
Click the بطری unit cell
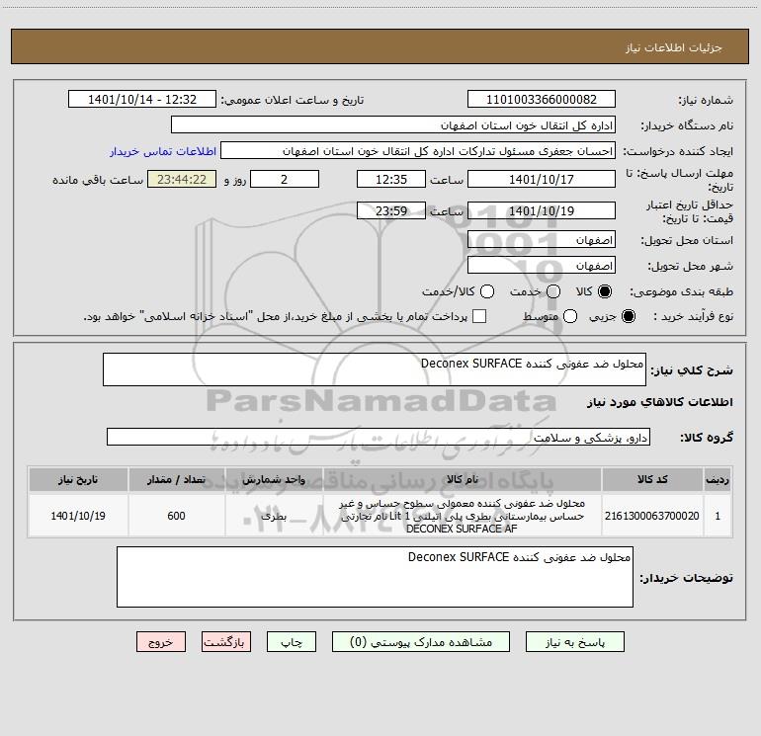[x=274, y=516]
